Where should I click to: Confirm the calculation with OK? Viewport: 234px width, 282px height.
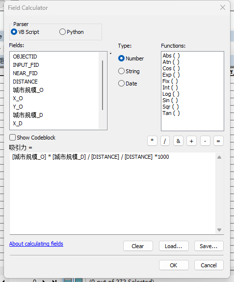pos(174,265)
